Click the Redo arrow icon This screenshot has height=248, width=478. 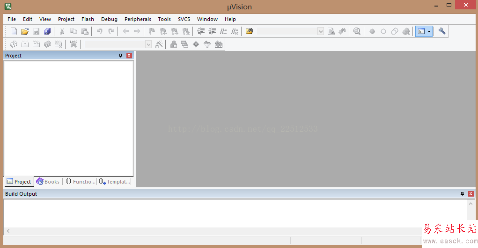[111, 31]
